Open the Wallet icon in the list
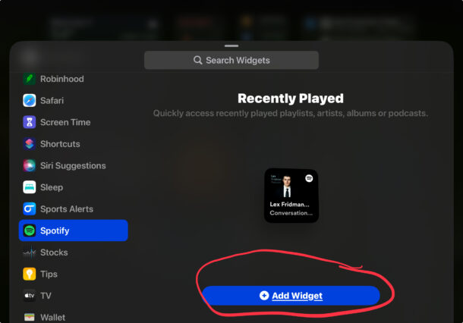 [x=30, y=317]
